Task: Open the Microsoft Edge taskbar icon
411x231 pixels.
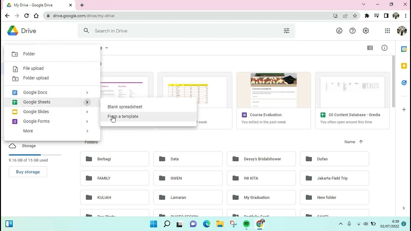Action: tap(206, 224)
